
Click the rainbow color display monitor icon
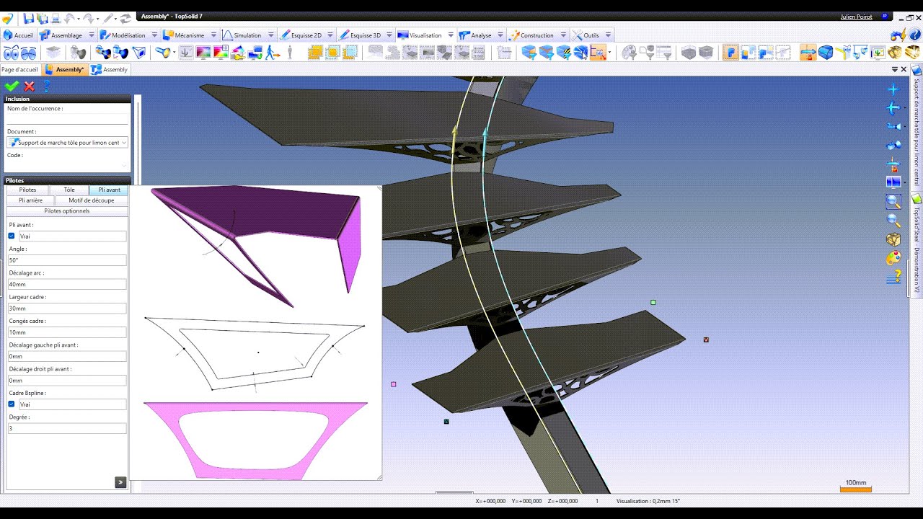[203, 53]
